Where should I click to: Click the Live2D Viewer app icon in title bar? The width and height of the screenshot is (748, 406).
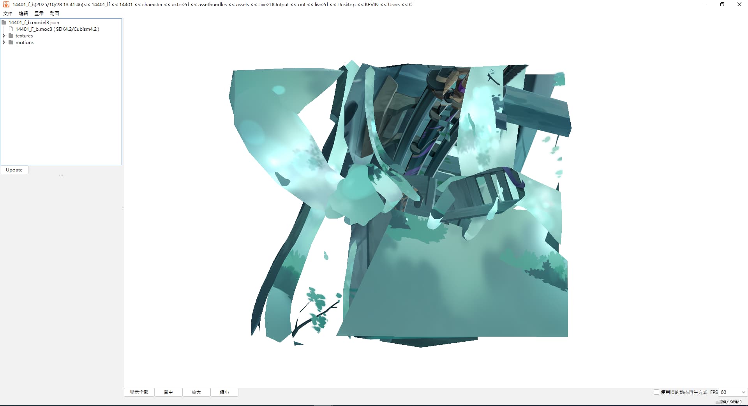6,4
